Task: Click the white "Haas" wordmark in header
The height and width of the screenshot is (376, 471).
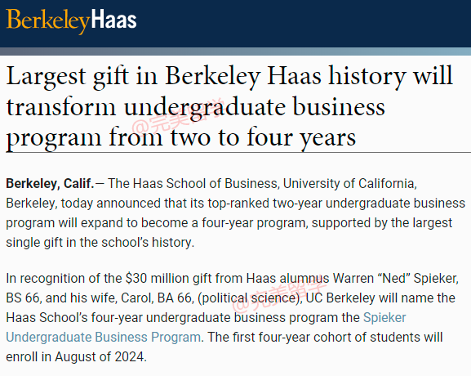Action: pos(113,20)
